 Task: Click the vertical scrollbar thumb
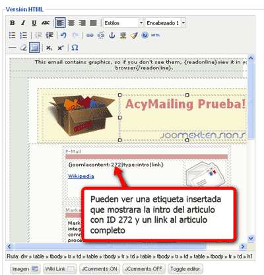[x=251, y=100]
